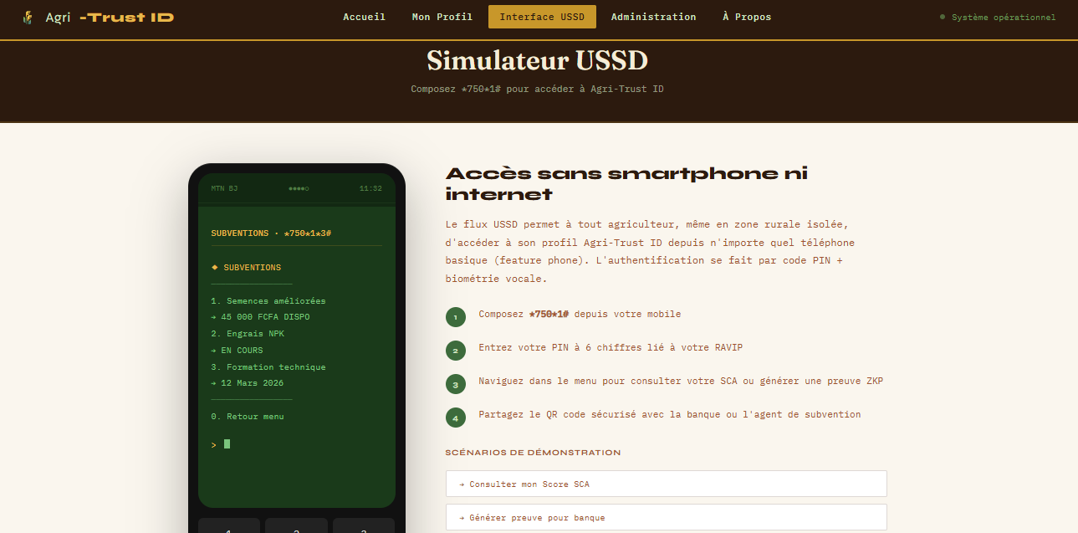Click the Simulateur USSD heading
1078x533 pixels.
click(x=538, y=60)
